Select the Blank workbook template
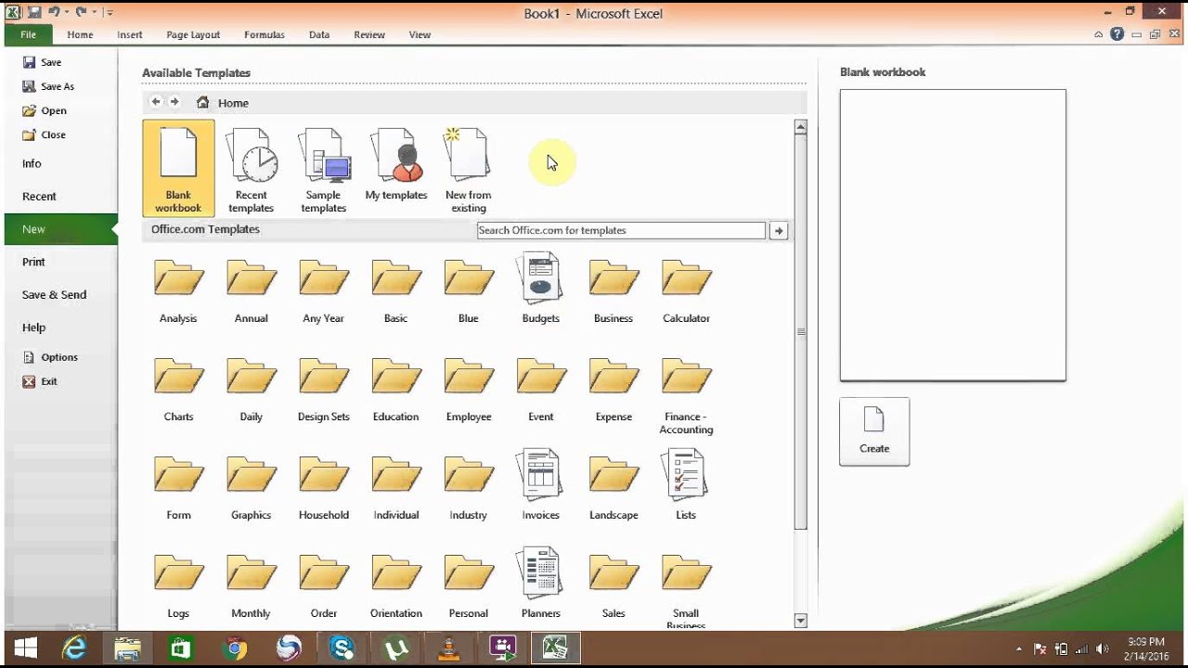This screenshot has height=668, width=1188. (178, 168)
